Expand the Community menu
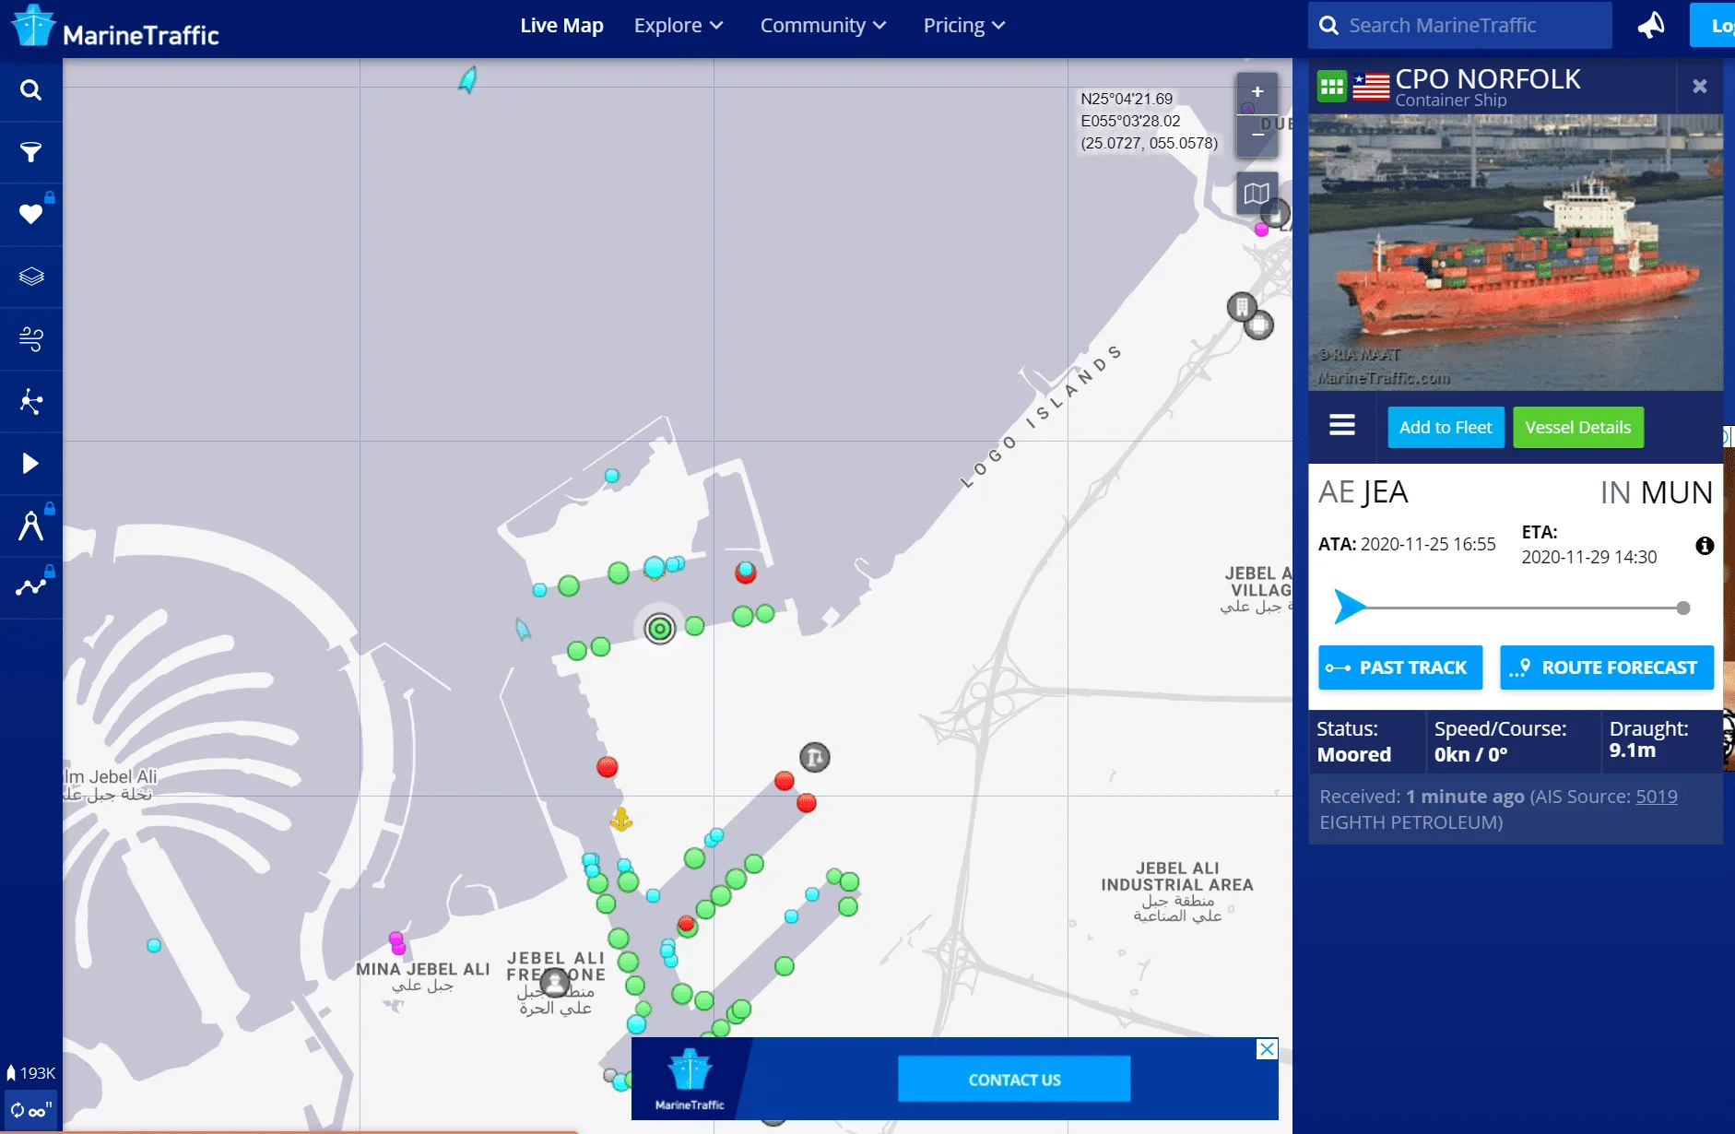Viewport: 1735px width, 1134px height. [823, 26]
